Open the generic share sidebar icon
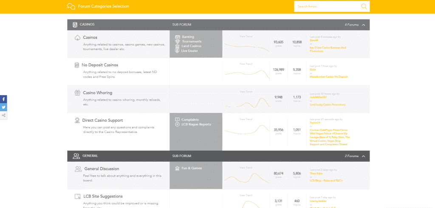435x208 pixels. pos(3,115)
